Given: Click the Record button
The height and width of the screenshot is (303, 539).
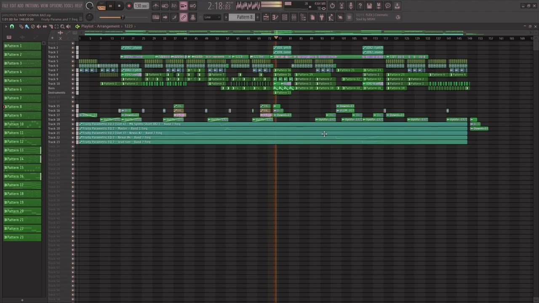Looking at the screenshot, I should click(x=129, y=6).
